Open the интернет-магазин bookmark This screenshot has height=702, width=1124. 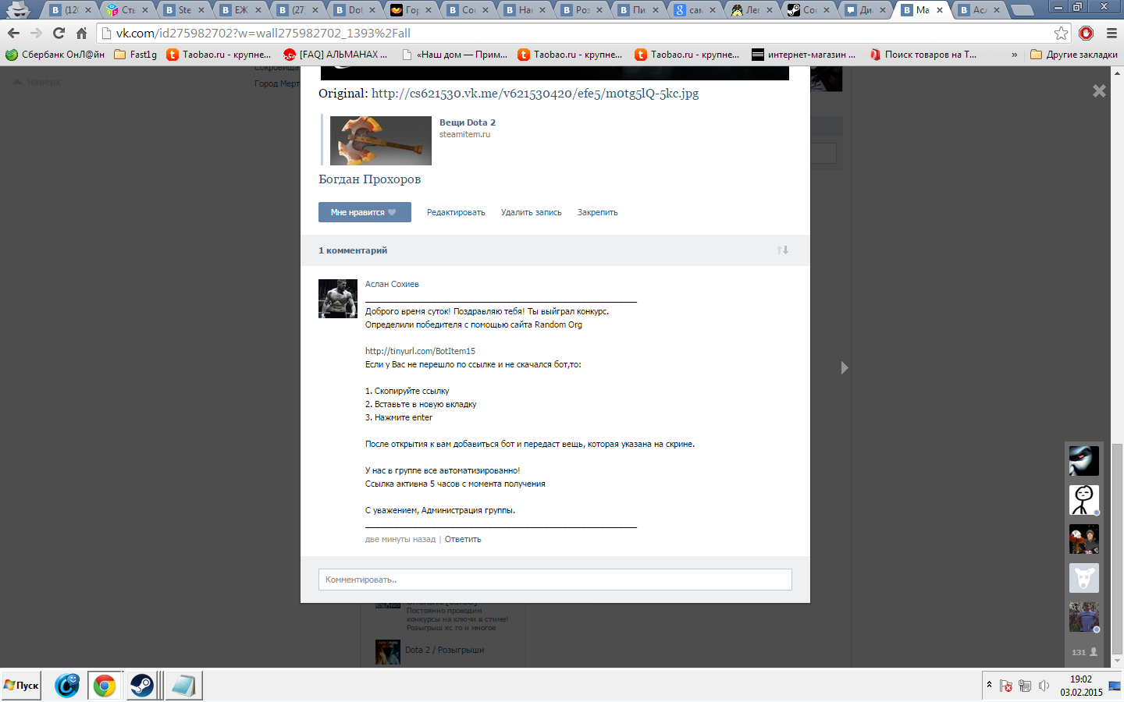coord(804,55)
